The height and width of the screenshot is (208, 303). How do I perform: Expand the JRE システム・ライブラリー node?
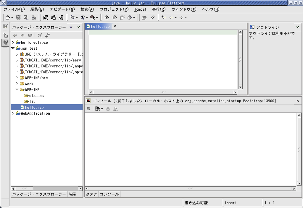pos(17,54)
